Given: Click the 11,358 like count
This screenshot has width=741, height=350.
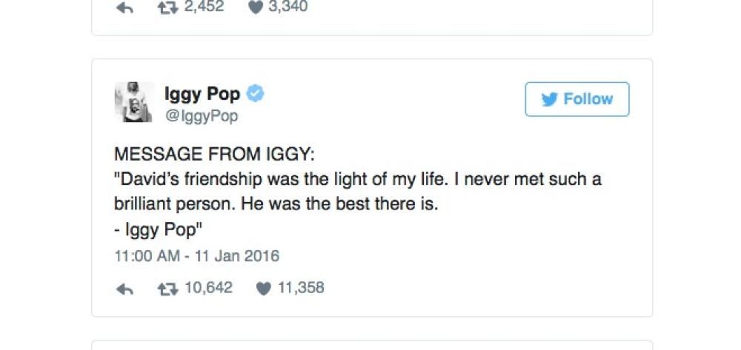Looking at the screenshot, I should [x=300, y=288].
